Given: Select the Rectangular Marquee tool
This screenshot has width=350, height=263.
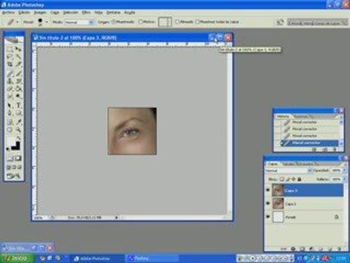Looking at the screenshot, I should (x=9, y=50).
